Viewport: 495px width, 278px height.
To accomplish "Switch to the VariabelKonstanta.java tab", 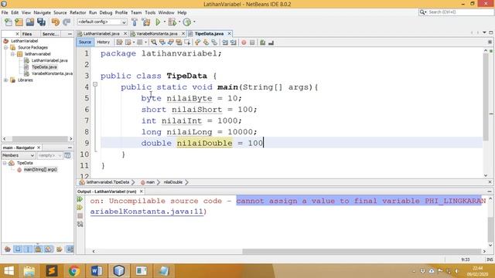I will click(x=156, y=33).
